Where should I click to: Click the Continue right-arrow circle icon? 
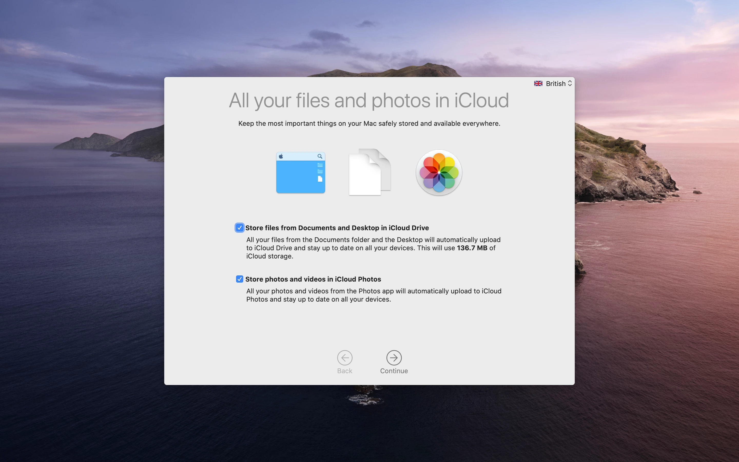tap(394, 358)
